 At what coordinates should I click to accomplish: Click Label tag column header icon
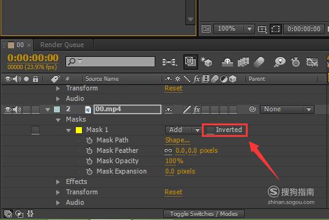(56, 79)
